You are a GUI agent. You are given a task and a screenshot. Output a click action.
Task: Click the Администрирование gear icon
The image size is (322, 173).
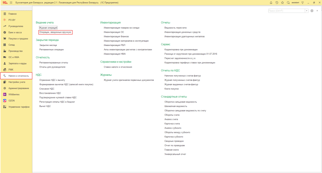tap(4, 88)
